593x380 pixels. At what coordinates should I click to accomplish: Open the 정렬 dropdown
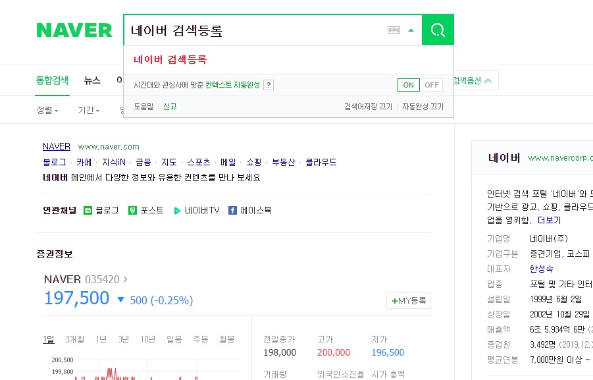47,110
